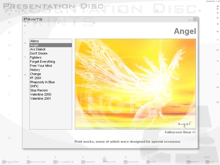
Task: Pick Stop Racism from the list
Action: click(51, 90)
